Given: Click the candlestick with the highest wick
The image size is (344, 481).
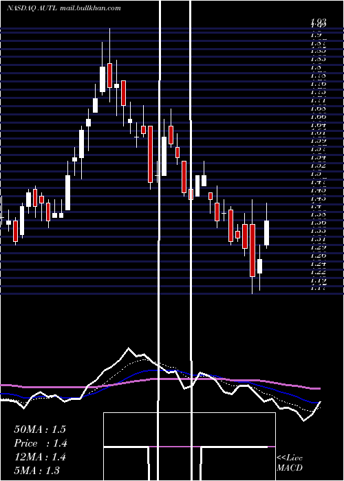Looking at the screenshot, I should point(109,75).
